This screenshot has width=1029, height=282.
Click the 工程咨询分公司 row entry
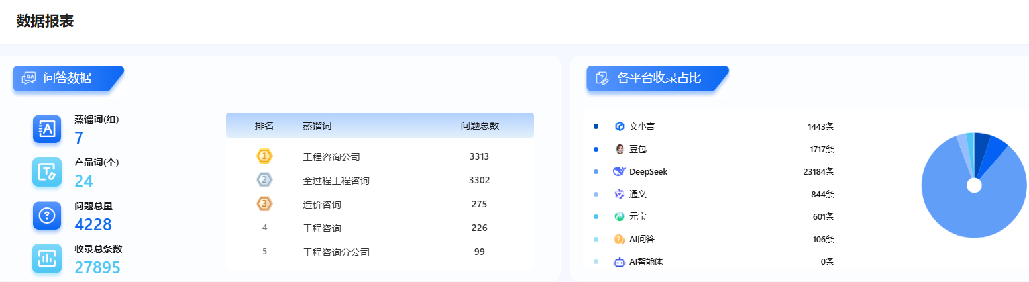pos(336,252)
